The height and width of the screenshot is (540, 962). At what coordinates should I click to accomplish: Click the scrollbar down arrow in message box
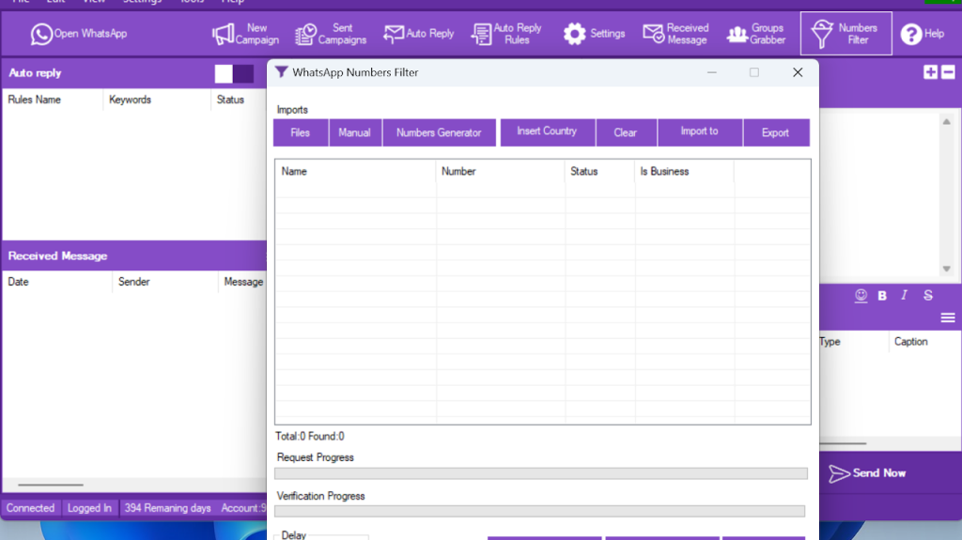point(947,269)
